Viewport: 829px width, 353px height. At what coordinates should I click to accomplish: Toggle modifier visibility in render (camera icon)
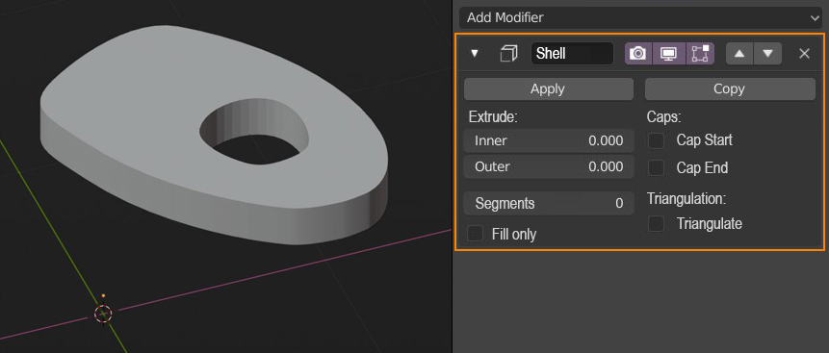pyautogui.click(x=638, y=53)
